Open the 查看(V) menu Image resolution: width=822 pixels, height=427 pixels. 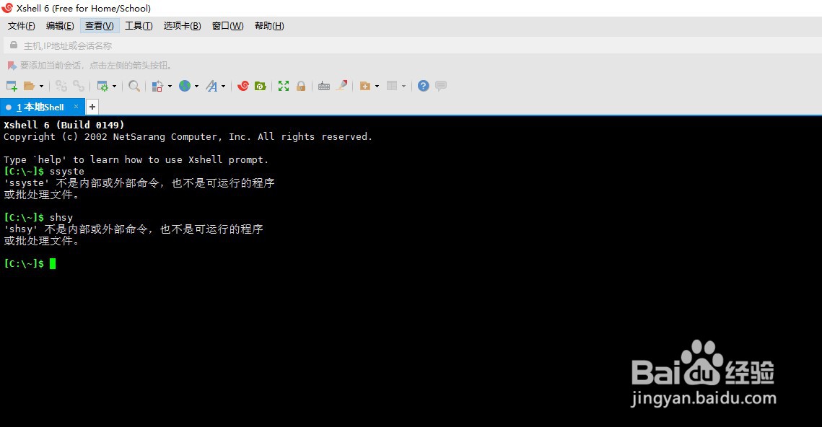(100, 26)
